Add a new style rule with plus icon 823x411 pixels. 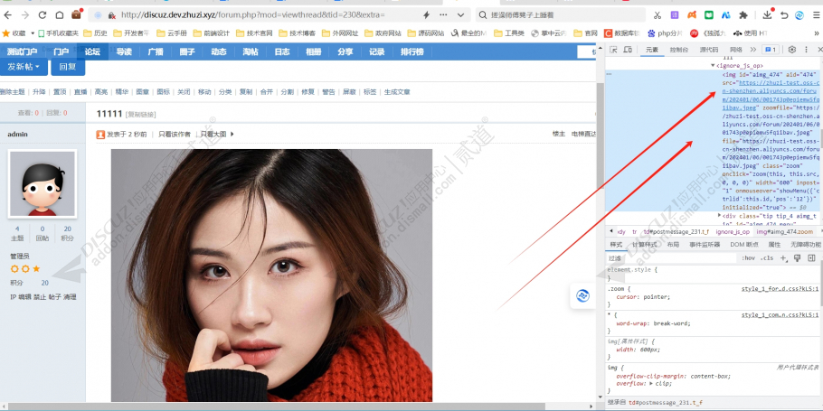tap(783, 258)
